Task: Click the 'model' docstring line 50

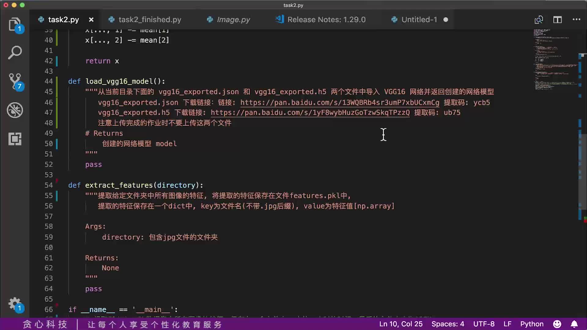Action: coord(139,144)
